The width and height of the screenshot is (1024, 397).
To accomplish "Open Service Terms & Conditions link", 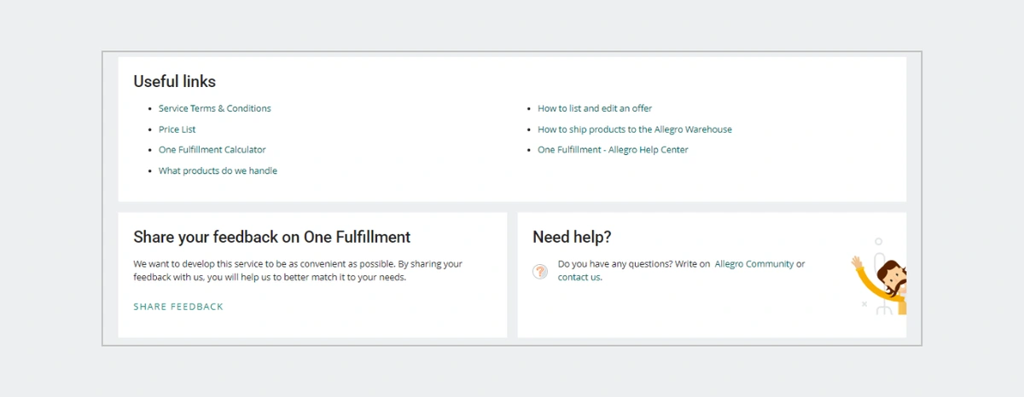I will click(214, 109).
